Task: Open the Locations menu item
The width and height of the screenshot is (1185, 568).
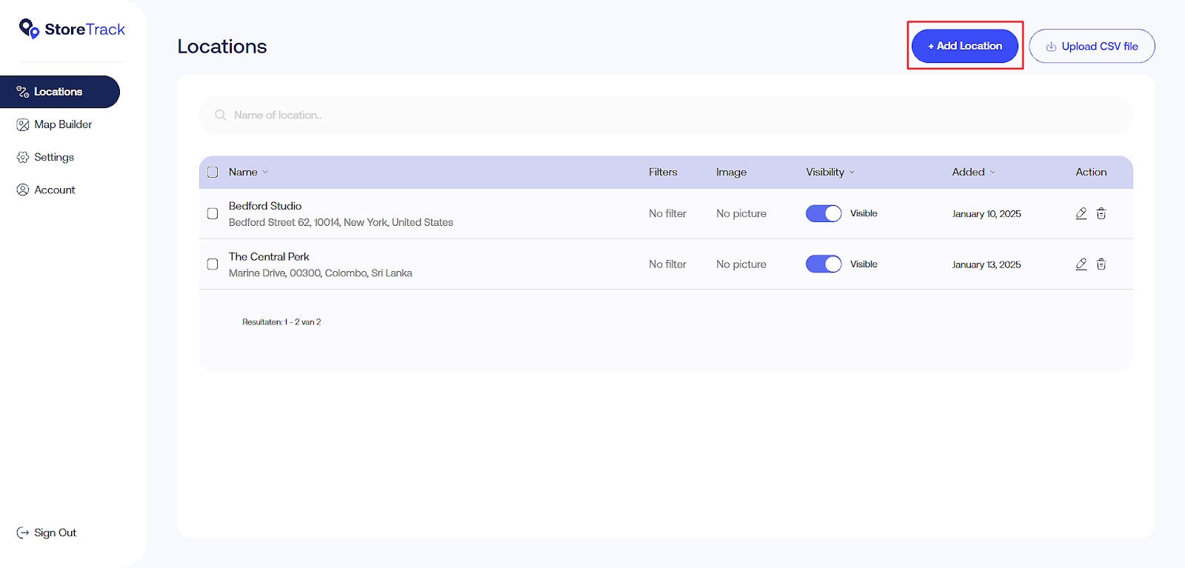Action: [x=60, y=92]
